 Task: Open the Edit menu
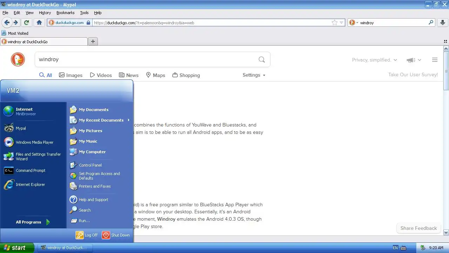point(17,13)
